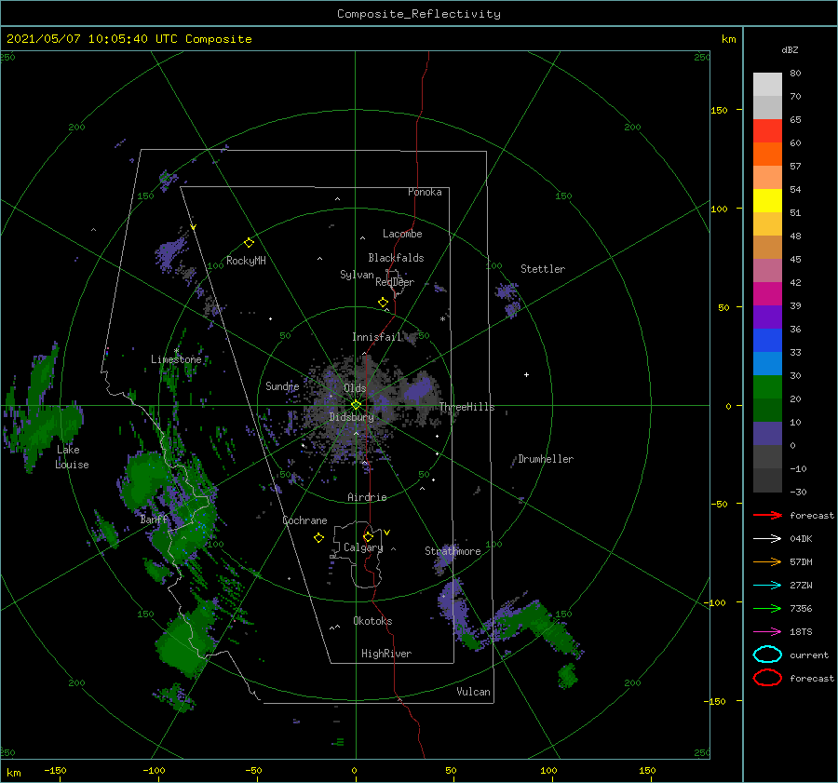Screen dimensions: 838x783
Task: Click the cyan current ellipse icon
Action: click(767, 655)
